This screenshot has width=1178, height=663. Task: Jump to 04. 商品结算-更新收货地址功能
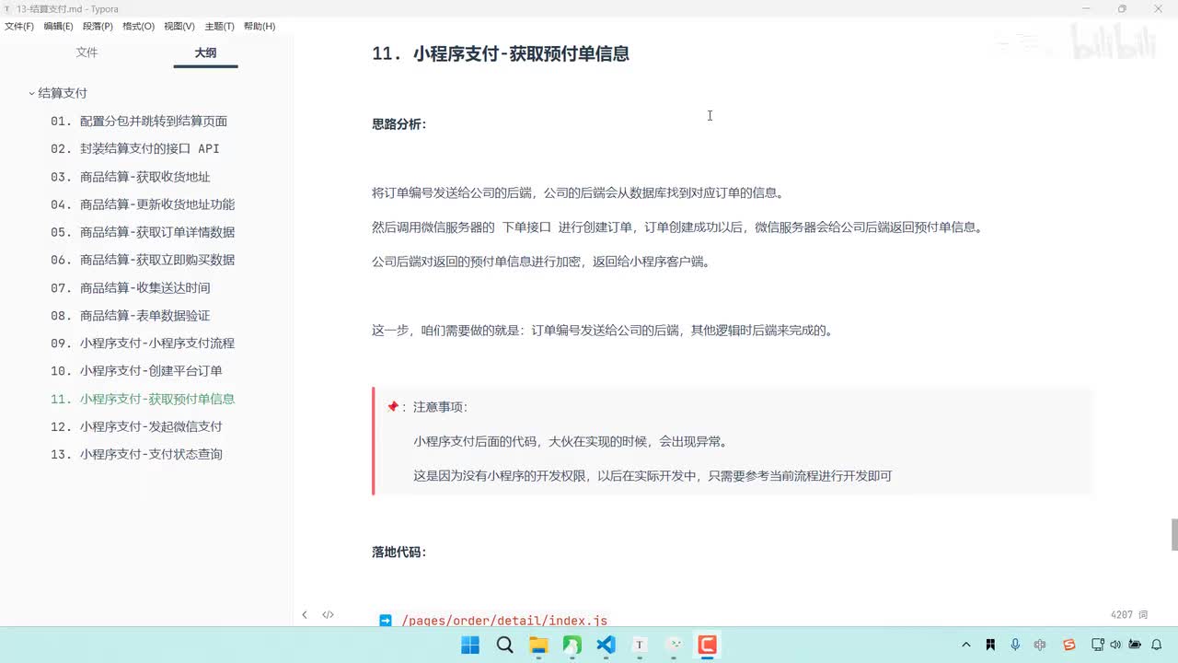click(x=143, y=204)
